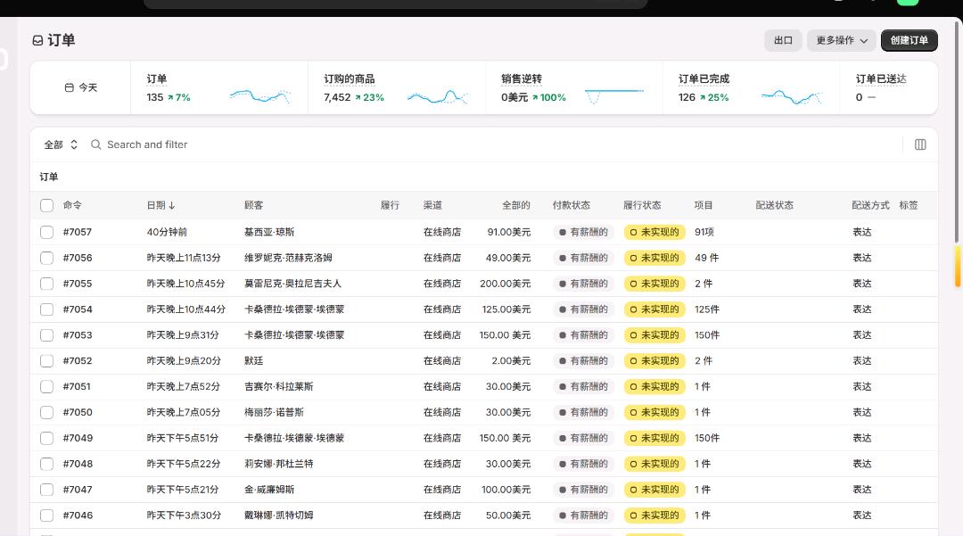The image size is (963, 536).
Task: Click the 创建订单 button
Action: pos(909,40)
